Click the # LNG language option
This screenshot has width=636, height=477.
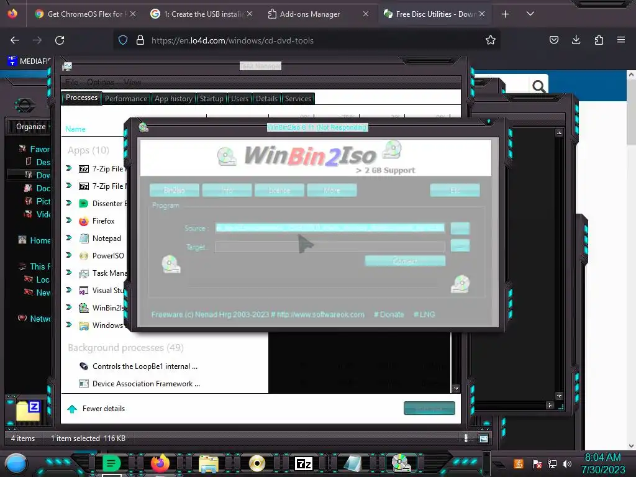(x=424, y=314)
